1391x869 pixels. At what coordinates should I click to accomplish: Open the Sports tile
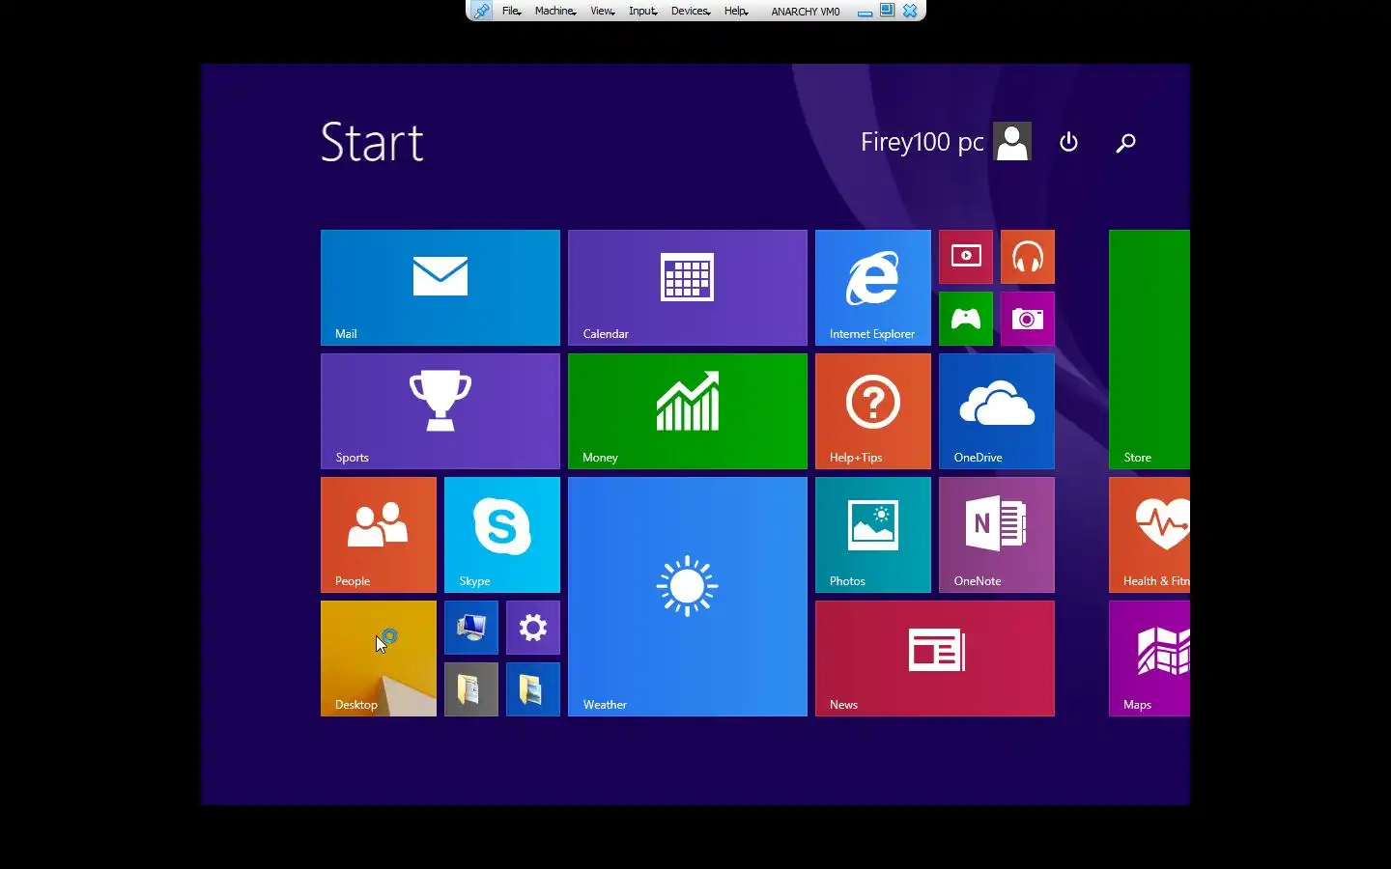(x=440, y=411)
